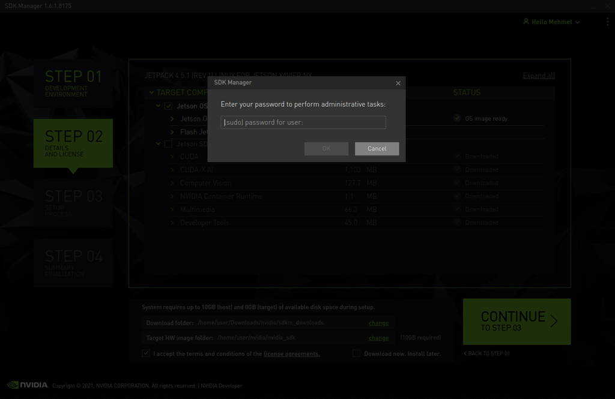The height and width of the screenshot is (399, 615).
Task: Expand the Computer Vision component row
Action: [x=172, y=183]
